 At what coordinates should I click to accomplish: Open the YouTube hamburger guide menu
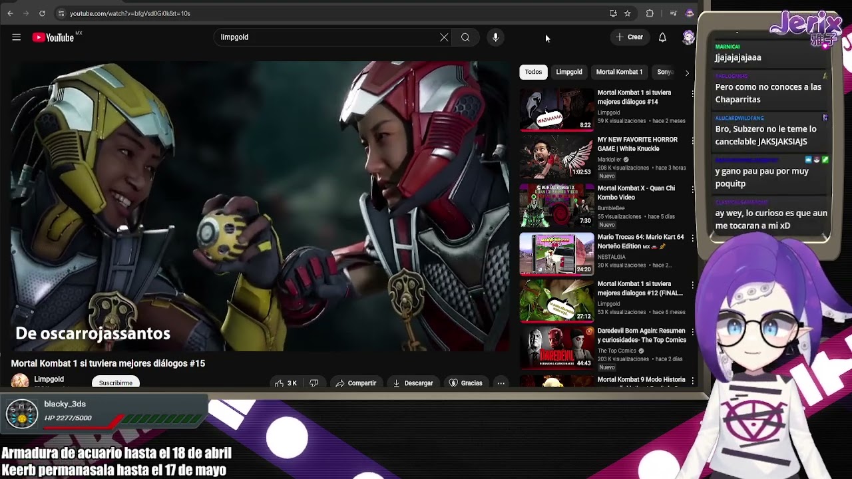(16, 37)
